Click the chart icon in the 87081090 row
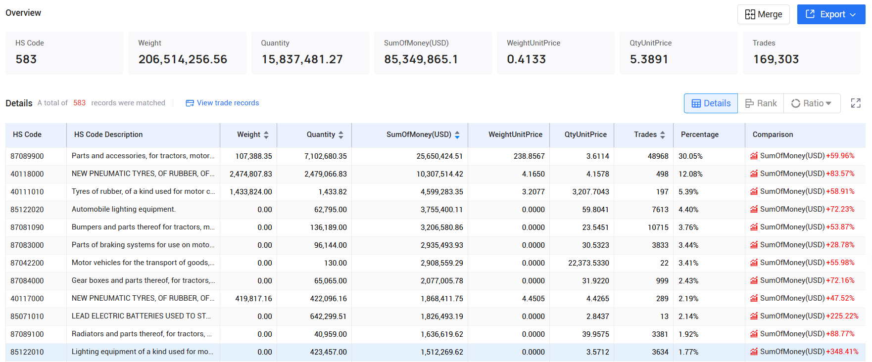The width and height of the screenshot is (872, 362). pyautogui.click(x=754, y=227)
